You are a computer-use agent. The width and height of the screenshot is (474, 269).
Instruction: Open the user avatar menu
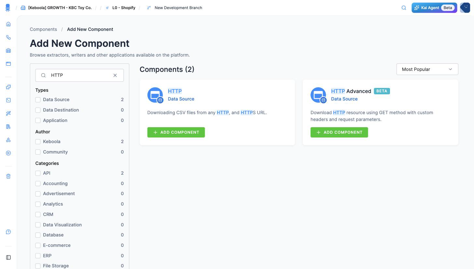click(465, 8)
